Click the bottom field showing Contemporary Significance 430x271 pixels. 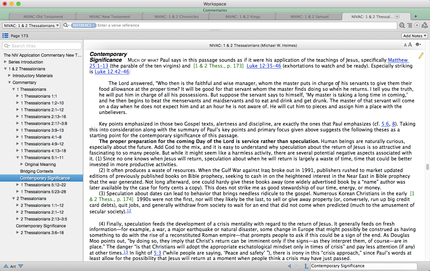364,266
